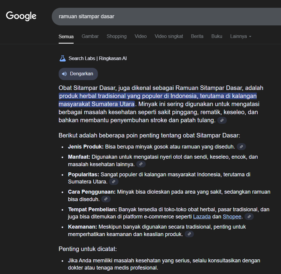Click the Search Labs flask icon
This screenshot has height=274, width=281.
63,59
